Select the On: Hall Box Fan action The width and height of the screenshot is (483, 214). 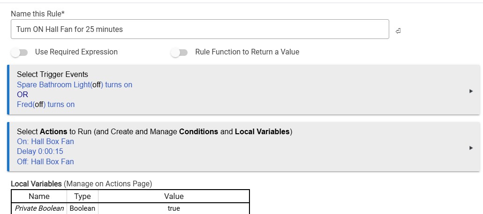pyautogui.click(x=45, y=142)
